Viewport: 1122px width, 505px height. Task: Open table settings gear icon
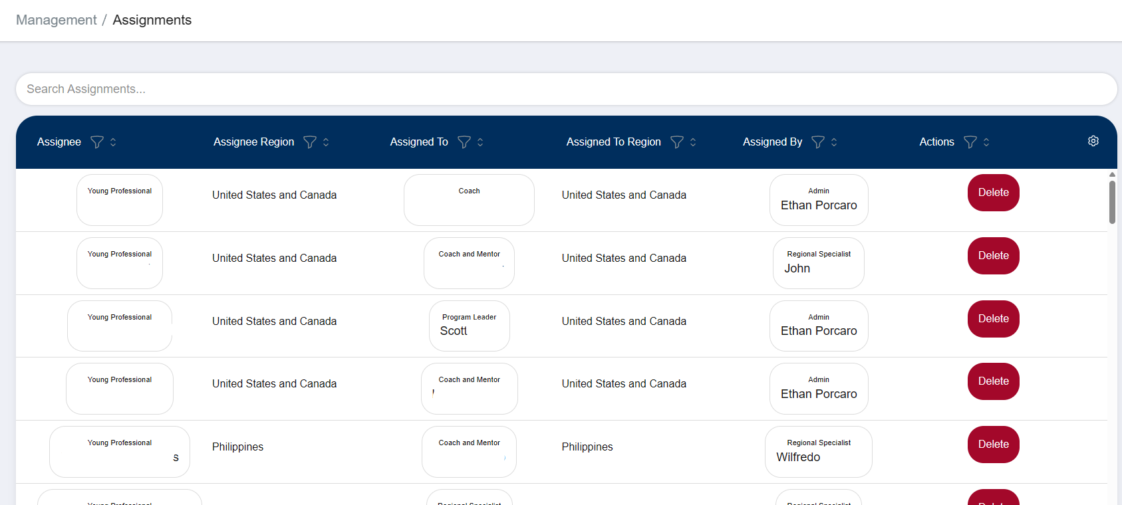(1093, 141)
